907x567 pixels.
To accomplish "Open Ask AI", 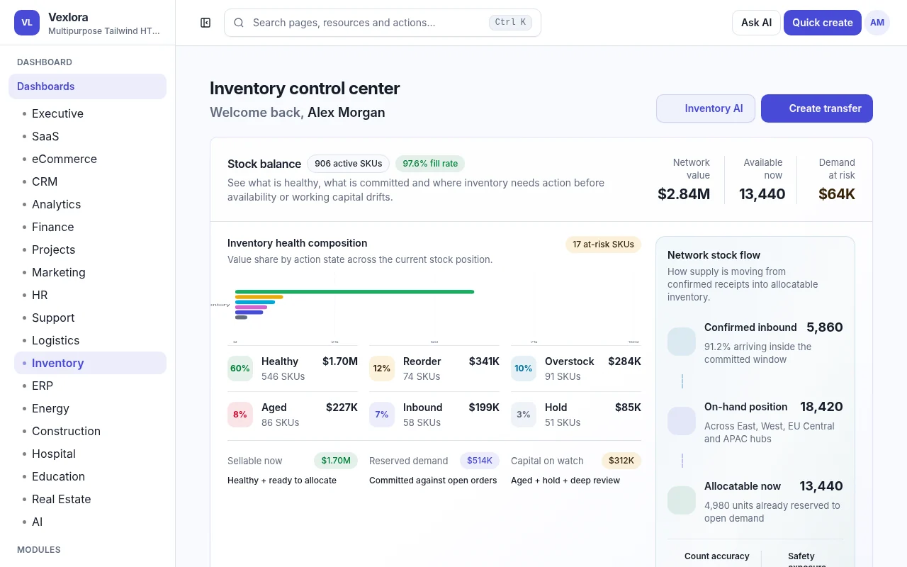I will coord(756,23).
